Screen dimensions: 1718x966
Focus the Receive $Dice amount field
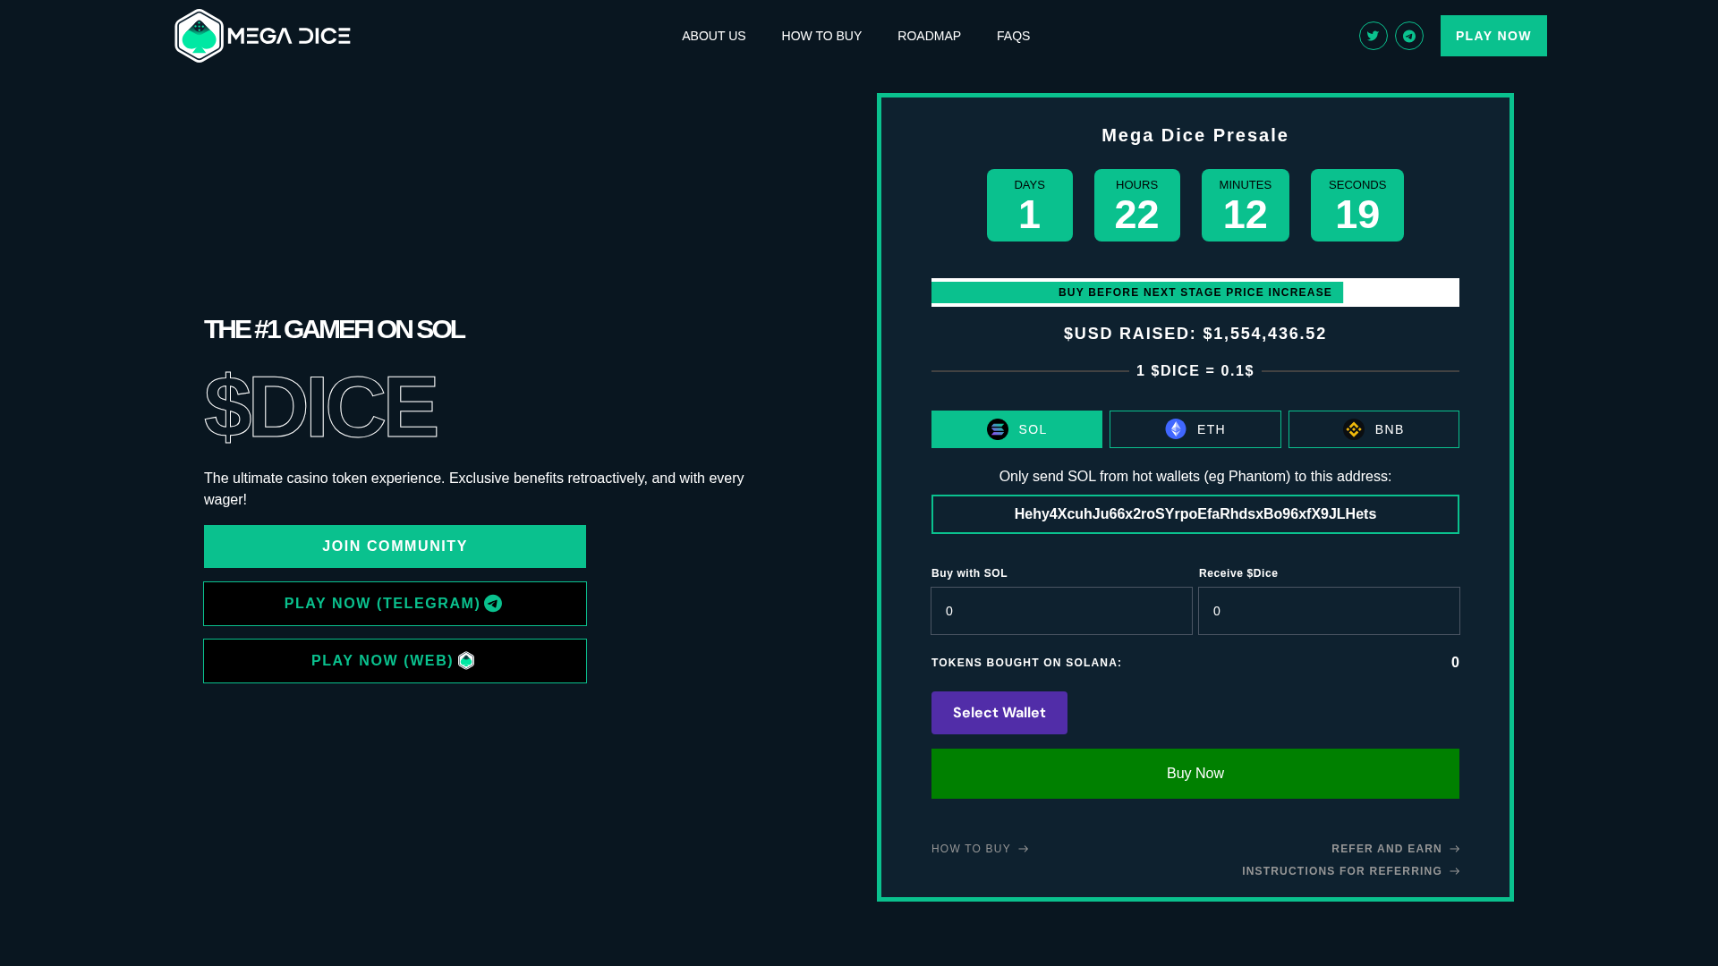(1329, 611)
